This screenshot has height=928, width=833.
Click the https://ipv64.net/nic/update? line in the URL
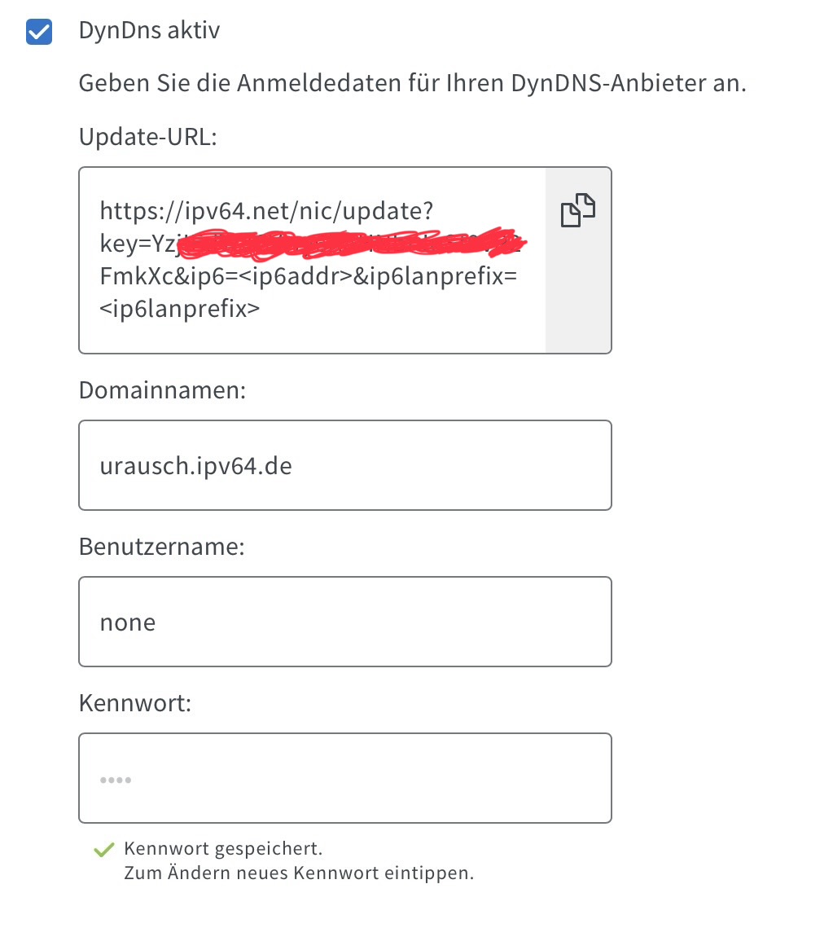(x=266, y=212)
